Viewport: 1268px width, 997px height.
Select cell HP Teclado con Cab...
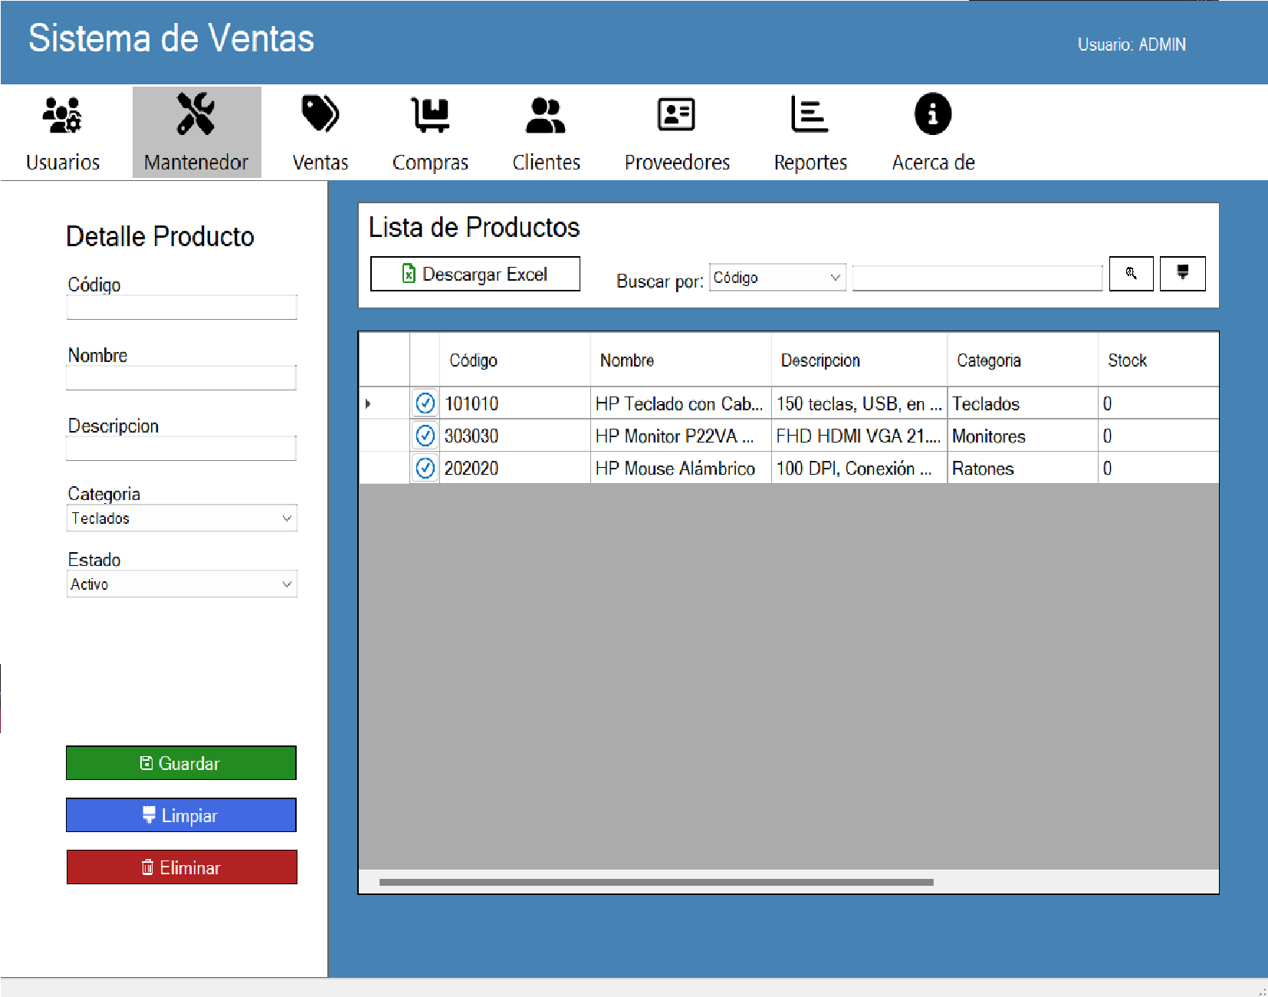(681, 403)
